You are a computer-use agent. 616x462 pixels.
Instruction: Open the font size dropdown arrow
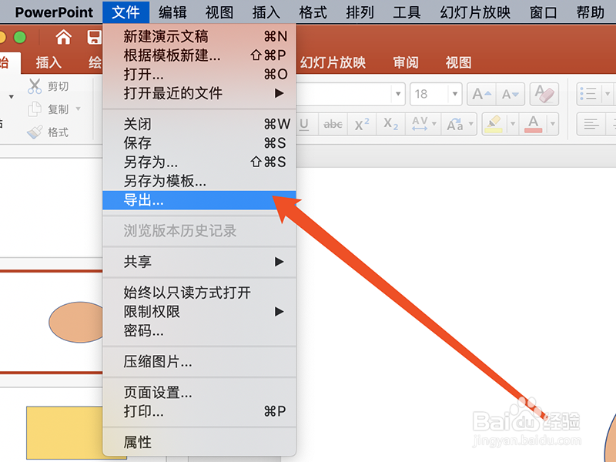pyautogui.click(x=455, y=94)
